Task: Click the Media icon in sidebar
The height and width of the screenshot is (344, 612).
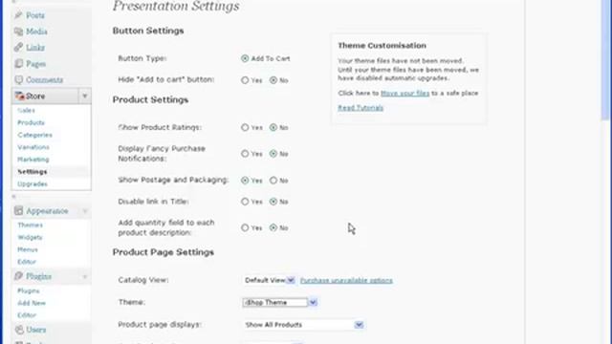Action: (18, 32)
